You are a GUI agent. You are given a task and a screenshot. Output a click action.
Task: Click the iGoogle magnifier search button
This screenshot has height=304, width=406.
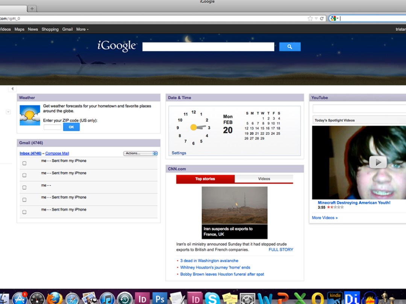click(x=290, y=47)
